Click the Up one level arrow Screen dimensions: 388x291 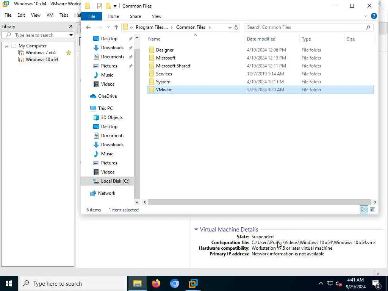pyautogui.click(x=116, y=27)
